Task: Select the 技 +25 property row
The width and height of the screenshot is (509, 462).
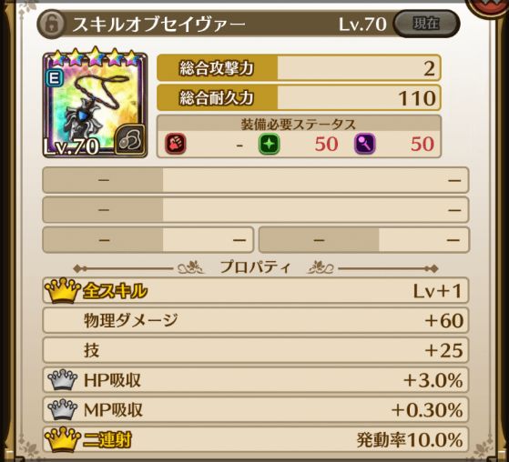Action: click(x=256, y=350)
